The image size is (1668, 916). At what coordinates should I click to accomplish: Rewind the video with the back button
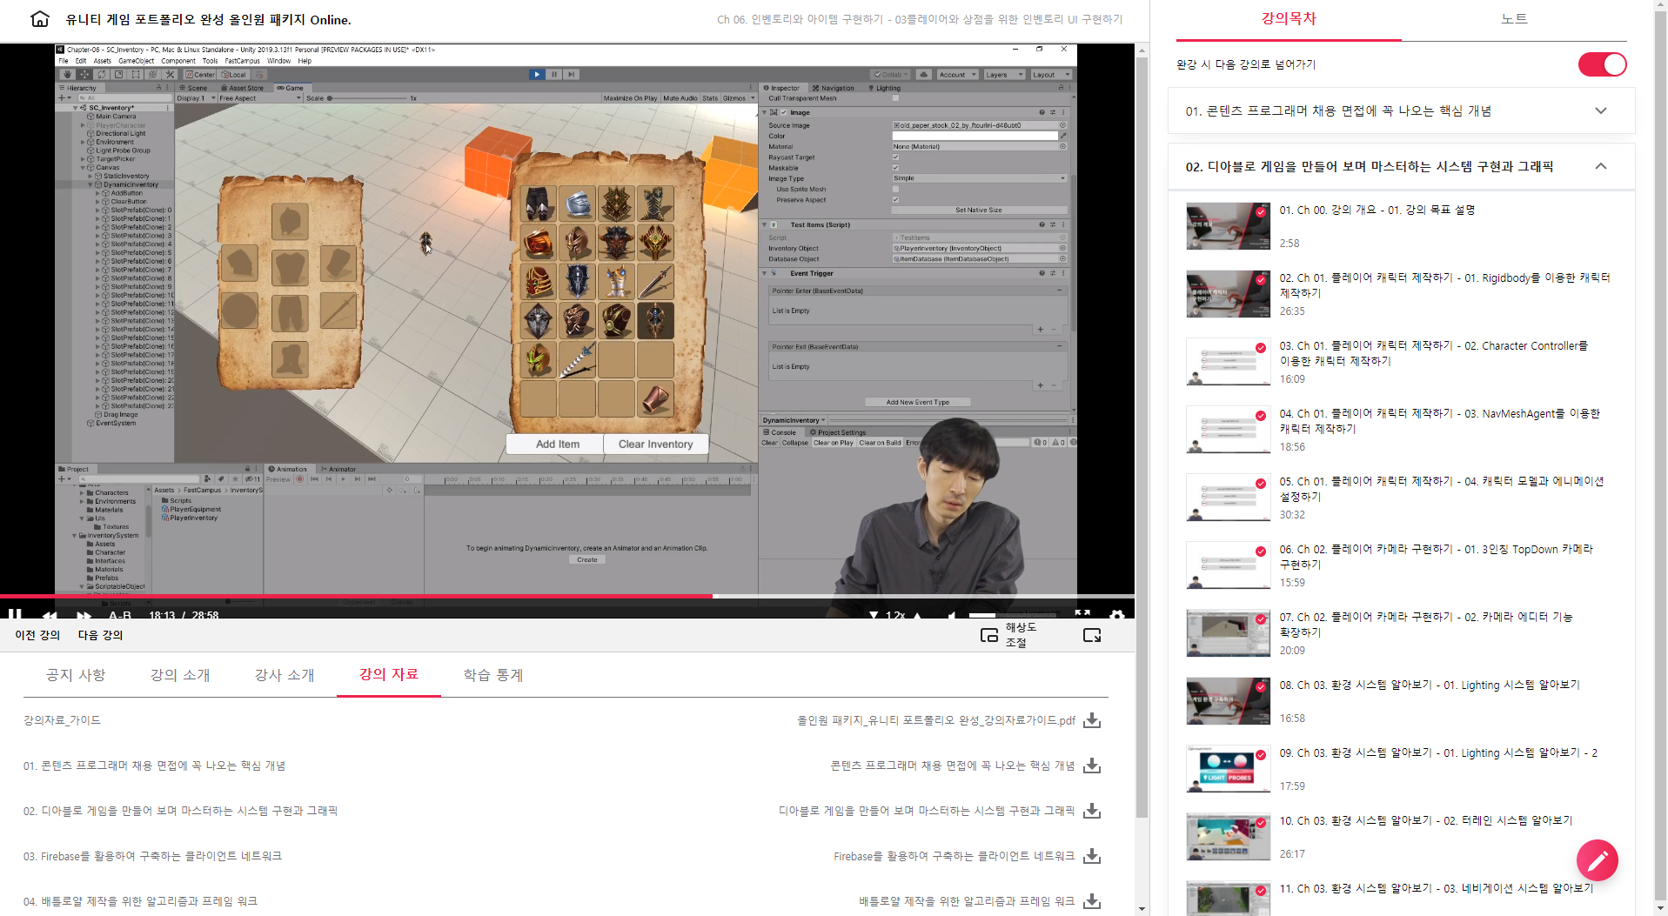coord(50,614)
